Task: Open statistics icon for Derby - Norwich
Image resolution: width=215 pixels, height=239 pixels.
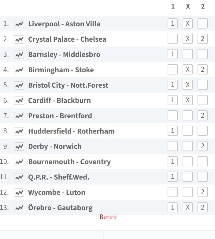Action: pos(19,146)
